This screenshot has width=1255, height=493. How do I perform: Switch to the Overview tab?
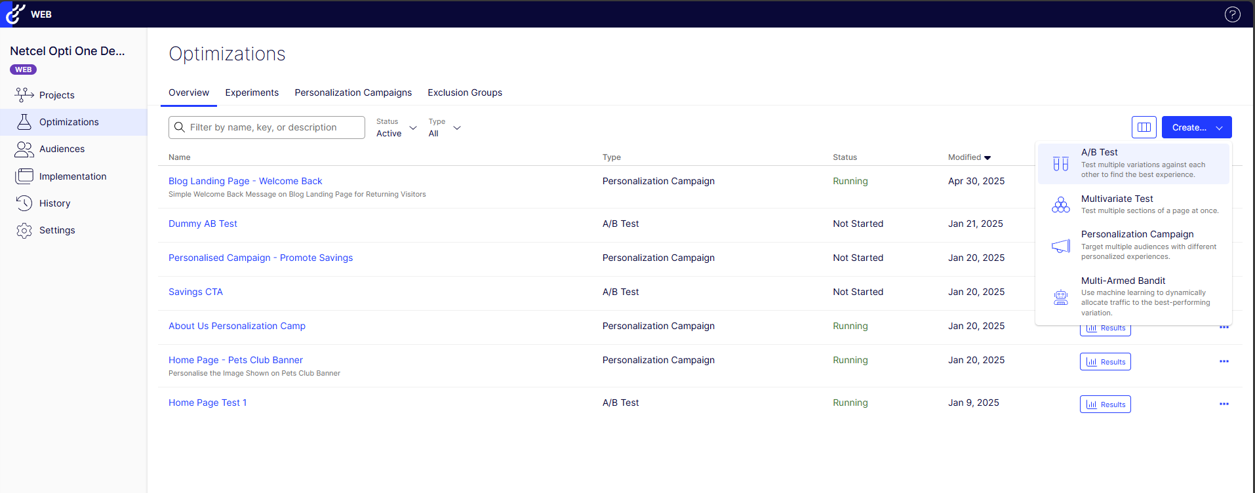(189, 92)
